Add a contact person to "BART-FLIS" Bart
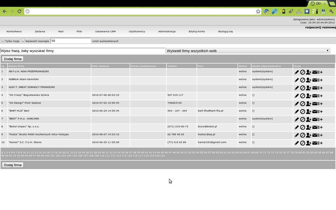 [309, 112]
